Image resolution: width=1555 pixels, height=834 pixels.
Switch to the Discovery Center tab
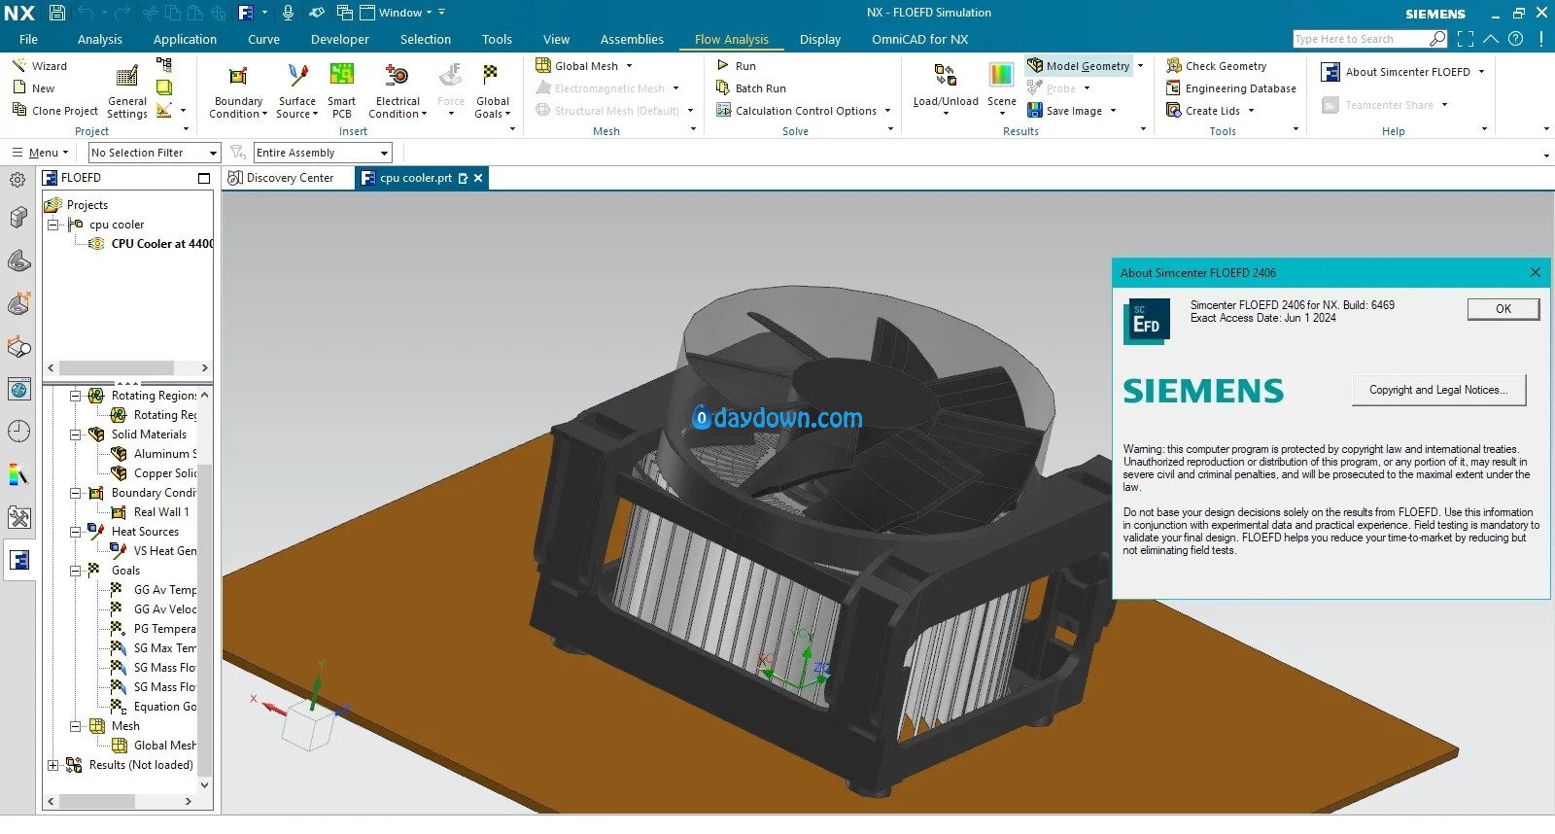coord(281,178)
